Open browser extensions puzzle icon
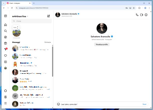Image resolution: width=153 pixels, height=110 pixels. pyautogui.click(x=139, y=8)
